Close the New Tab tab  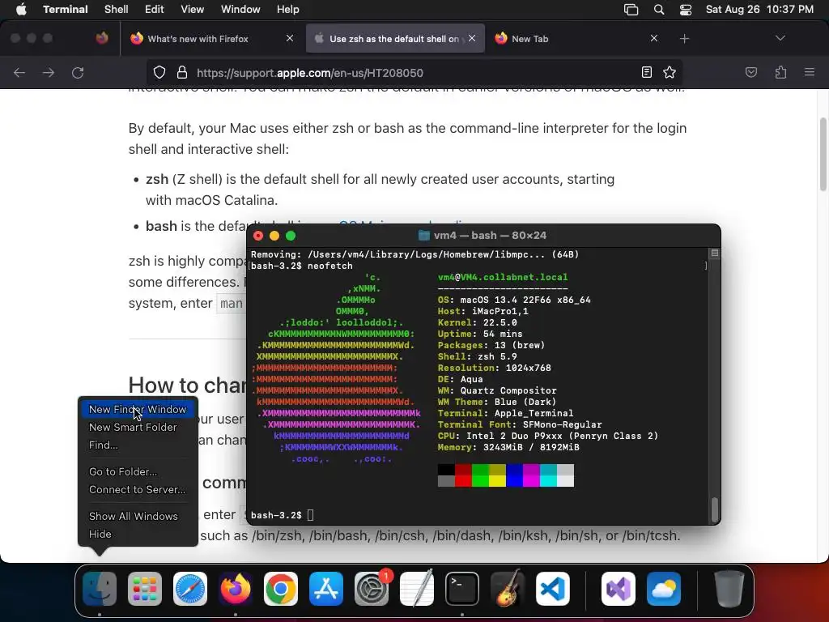(654, 38)
